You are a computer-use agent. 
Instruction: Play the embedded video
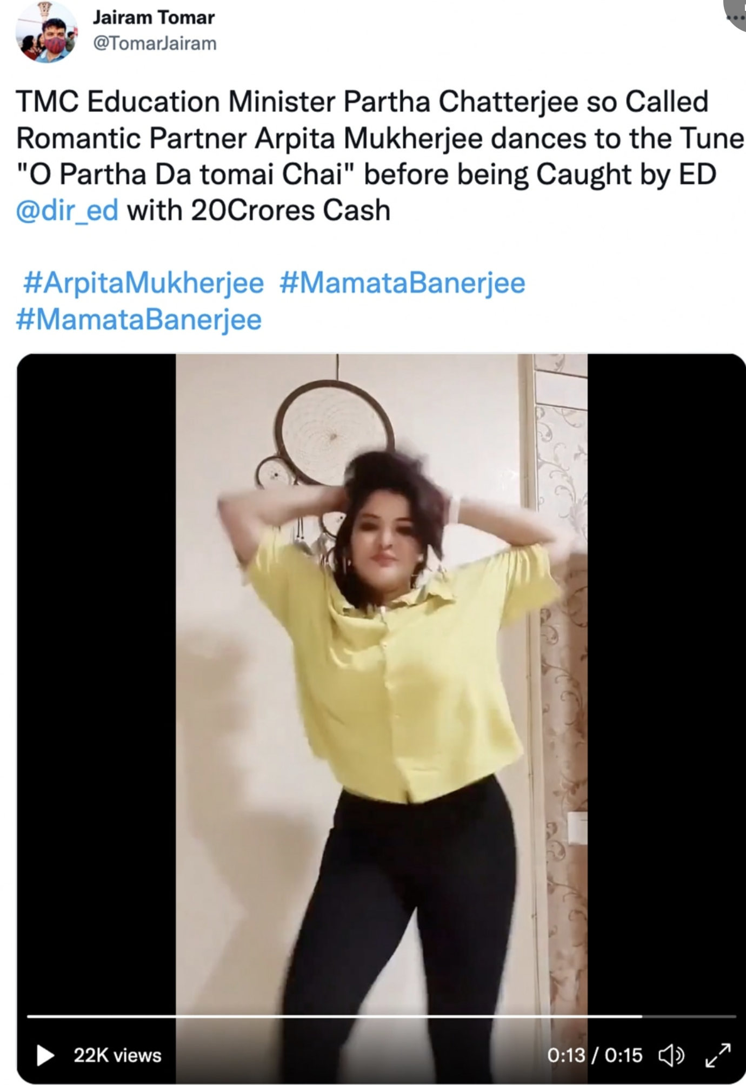point(45,1055)
